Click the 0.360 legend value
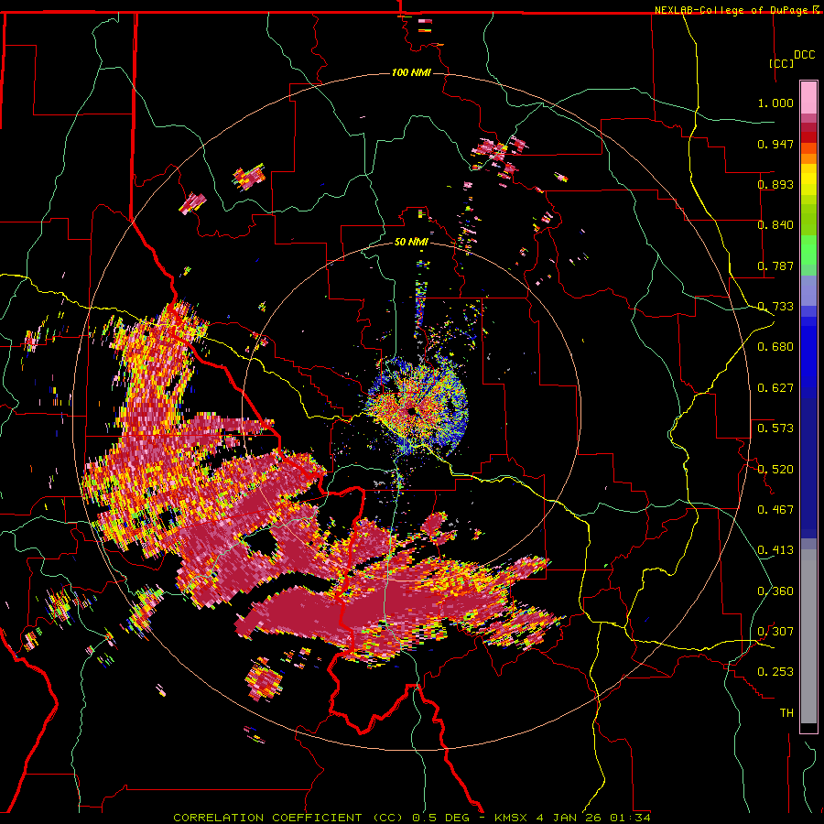 (775, 591)
